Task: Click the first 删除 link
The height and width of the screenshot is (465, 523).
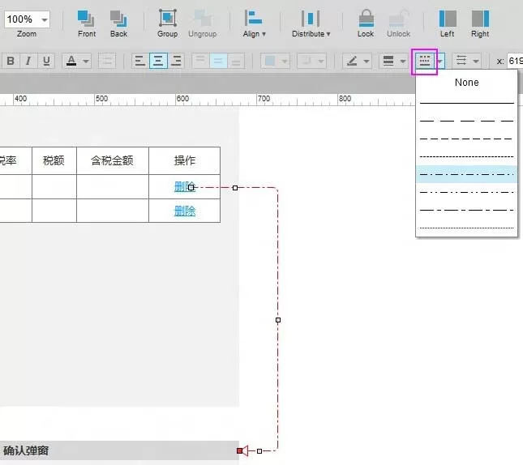Action: pos(184,186)
